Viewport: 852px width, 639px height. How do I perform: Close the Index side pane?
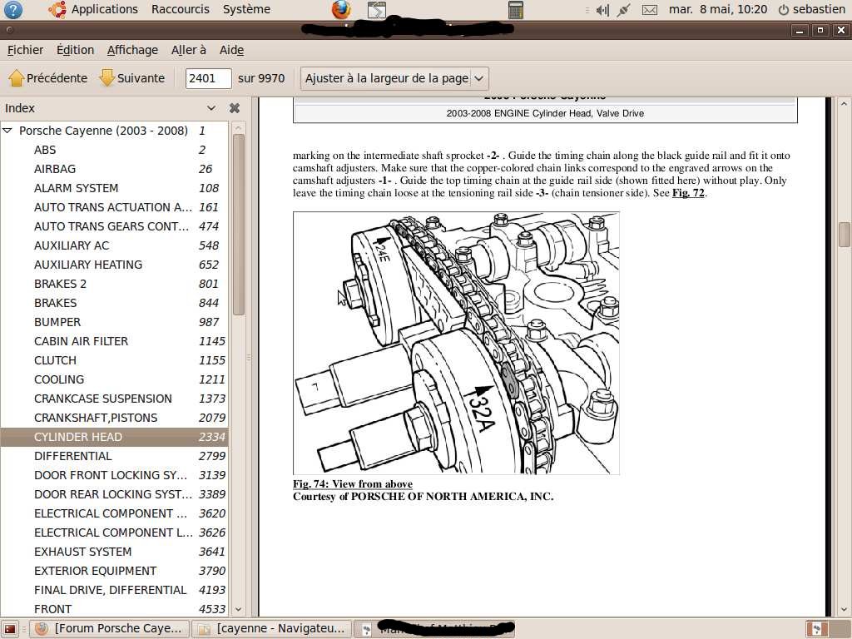click(235, 108)
